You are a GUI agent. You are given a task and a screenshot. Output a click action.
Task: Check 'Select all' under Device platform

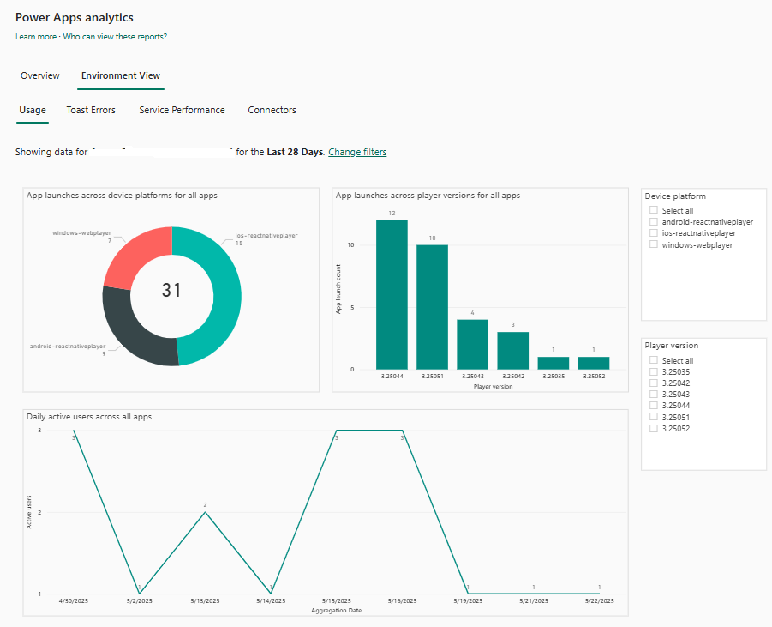[654, 210]
